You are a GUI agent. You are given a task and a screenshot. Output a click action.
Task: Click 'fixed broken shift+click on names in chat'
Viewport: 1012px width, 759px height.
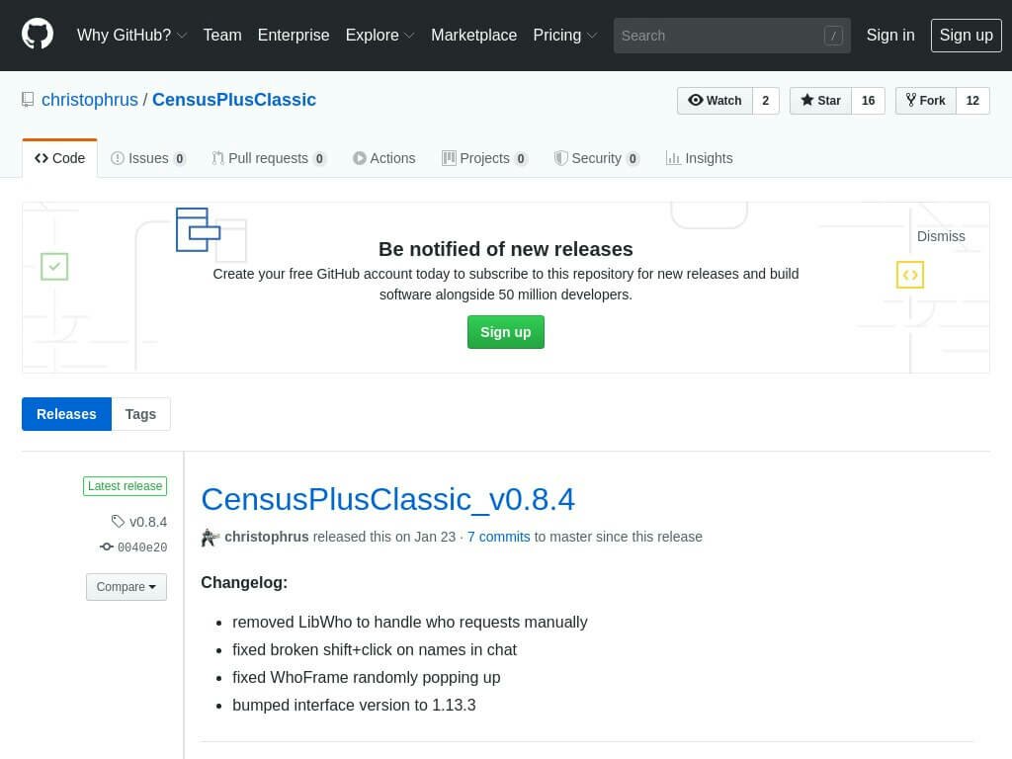[x=375, y=649]
